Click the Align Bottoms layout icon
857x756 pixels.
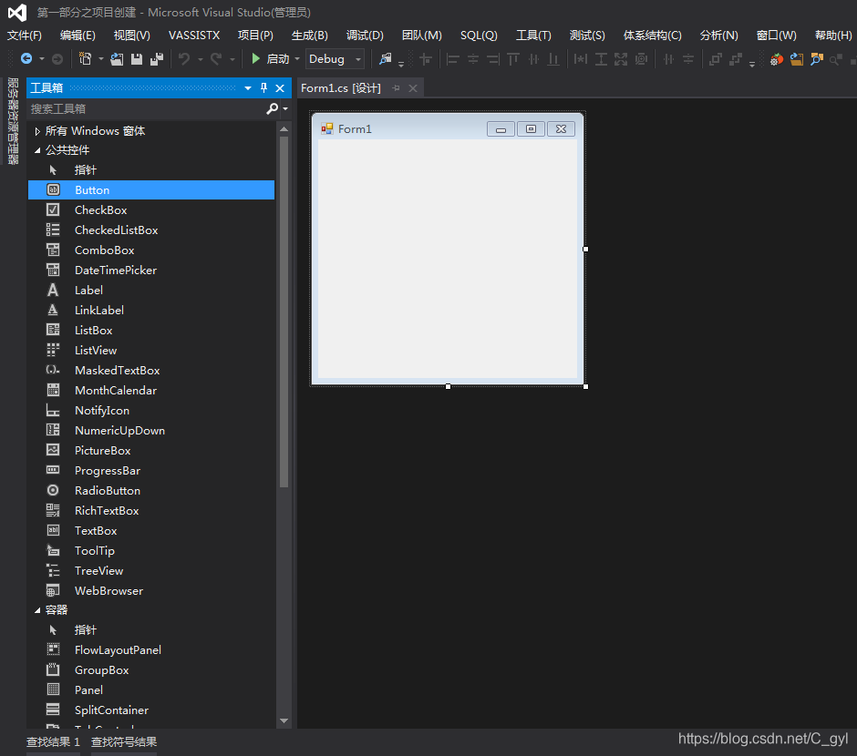click(553, 59)
